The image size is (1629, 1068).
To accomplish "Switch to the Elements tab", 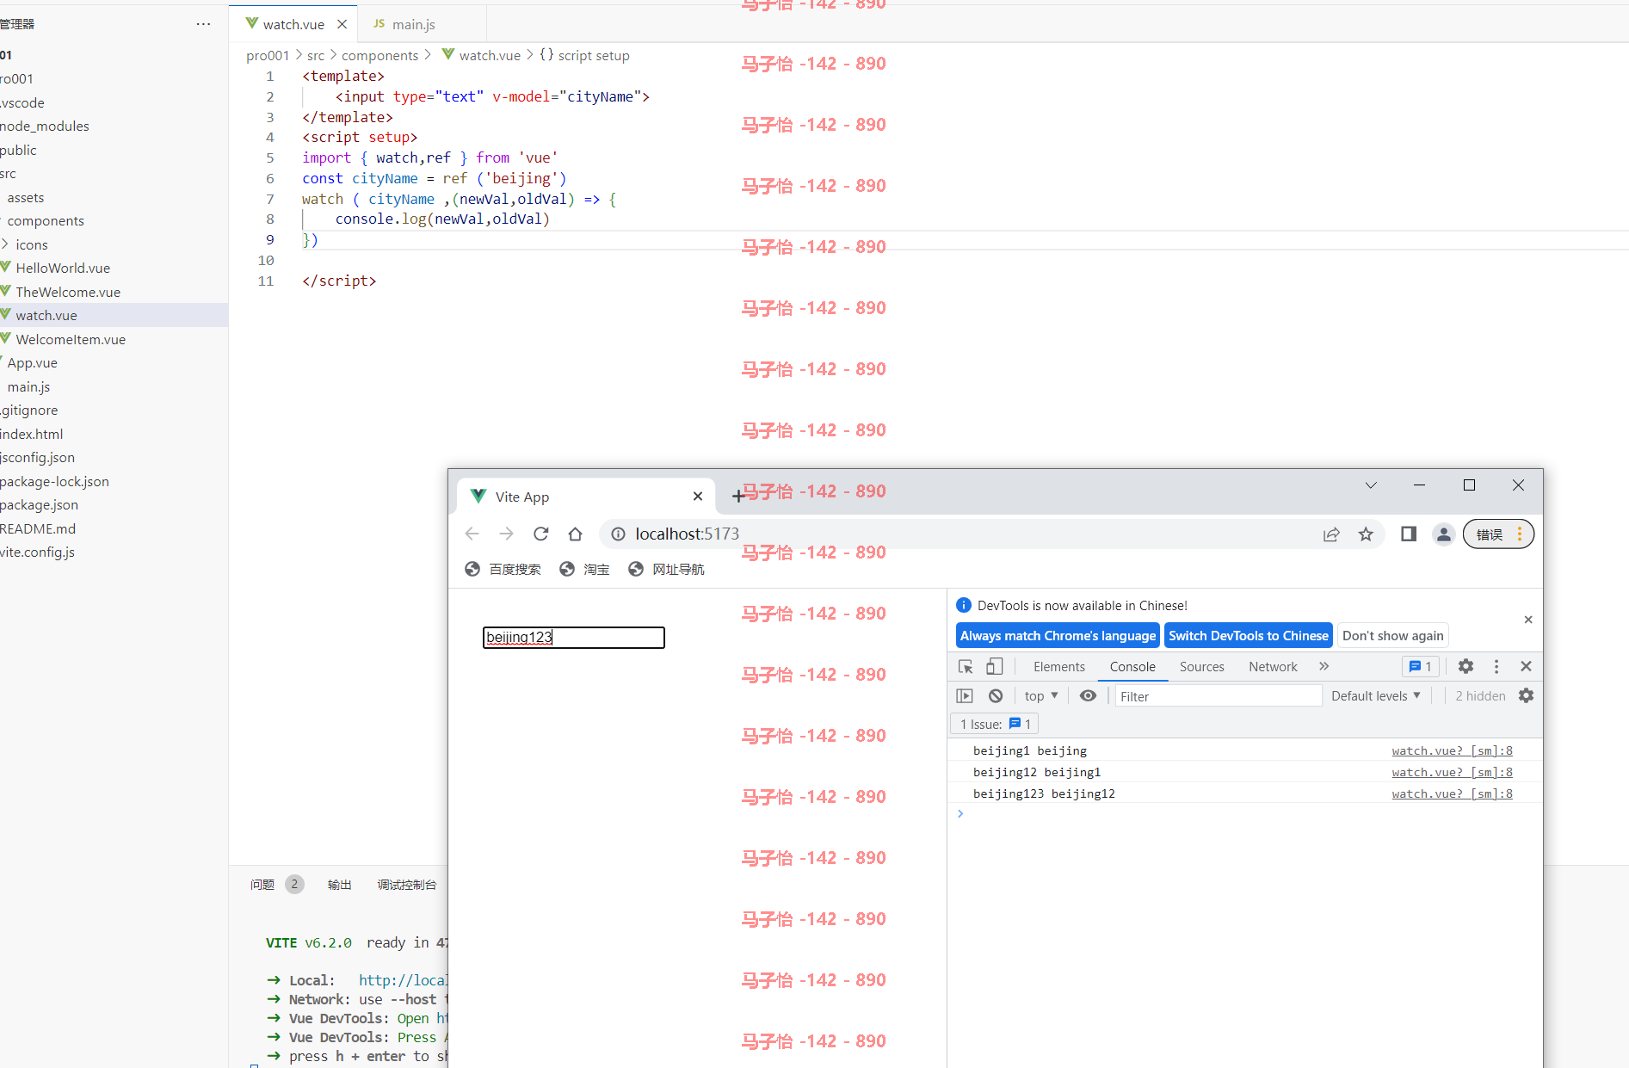I will pyautogui.click(x=1058, y=666).
